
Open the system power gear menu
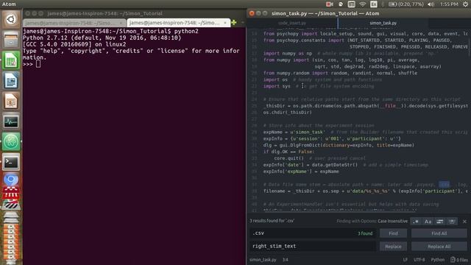pos(465,4)
